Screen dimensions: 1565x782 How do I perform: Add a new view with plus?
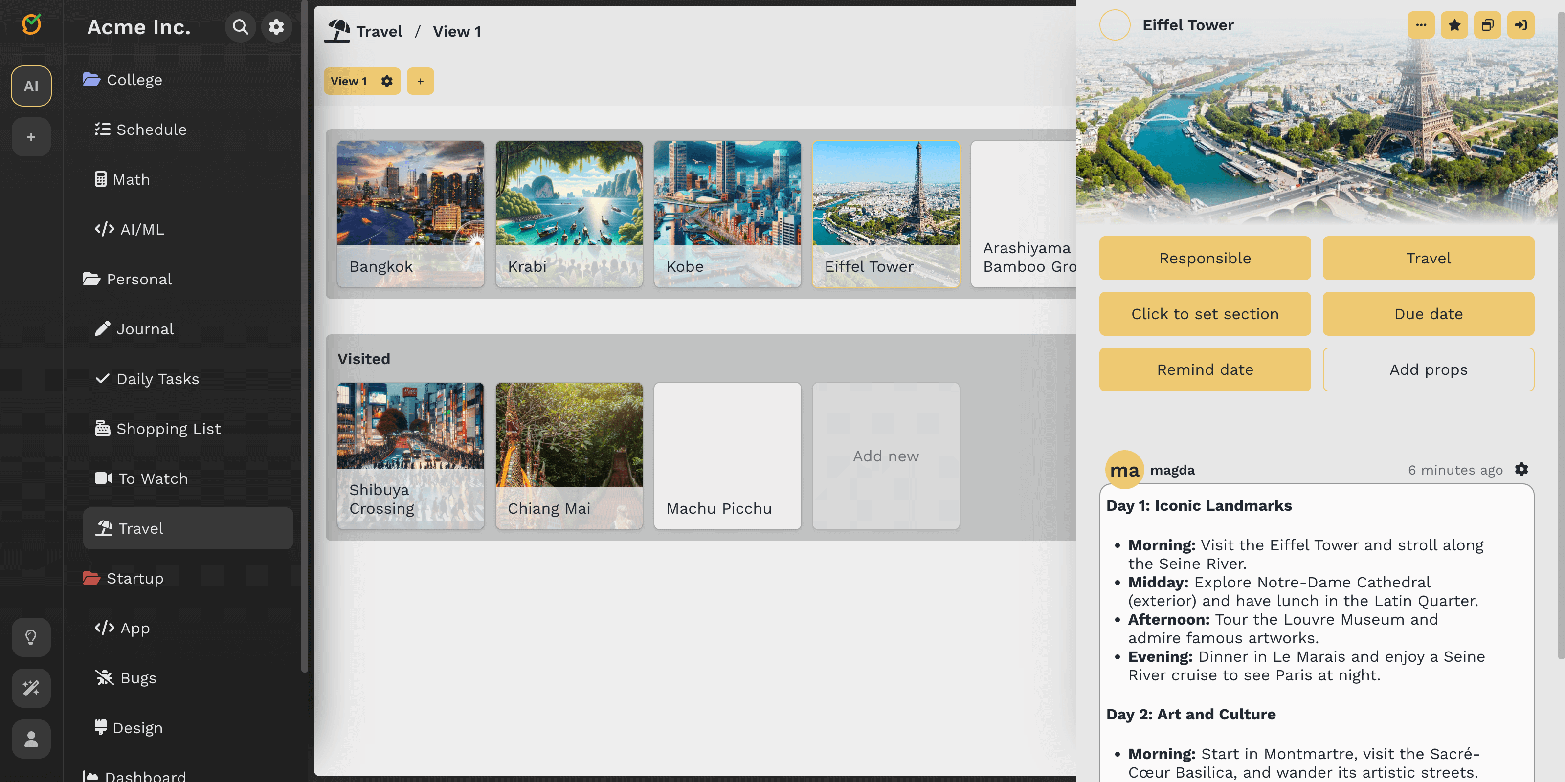click(x=421, y=81)
